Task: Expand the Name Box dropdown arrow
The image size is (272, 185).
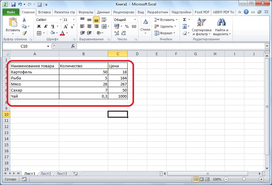Action: 48,46
